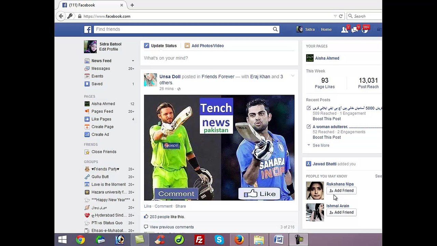
Task: Open privacy shortcuts lock icon in header
Action: pyautogui.click(x=379, y=30)
